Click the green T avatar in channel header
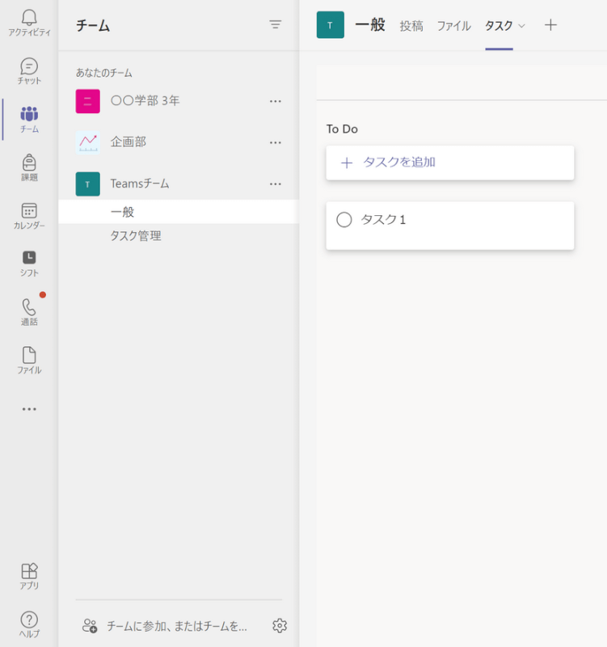The image size is (607, 647). 331,25
